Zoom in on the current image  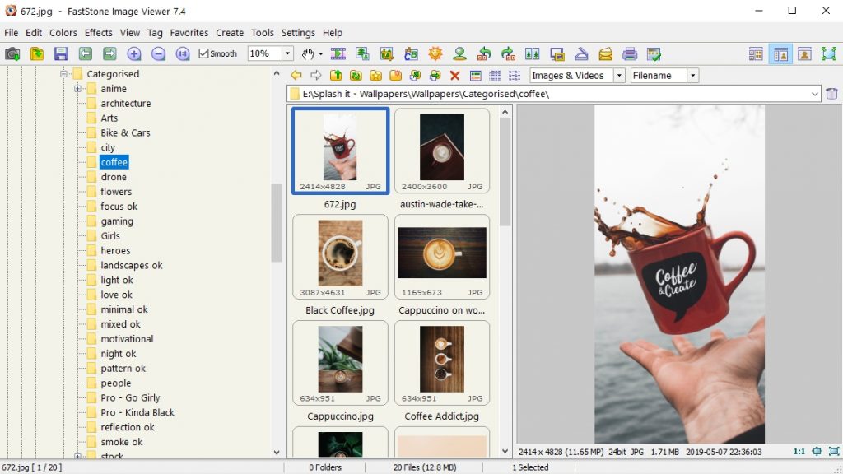coord(136,53)
